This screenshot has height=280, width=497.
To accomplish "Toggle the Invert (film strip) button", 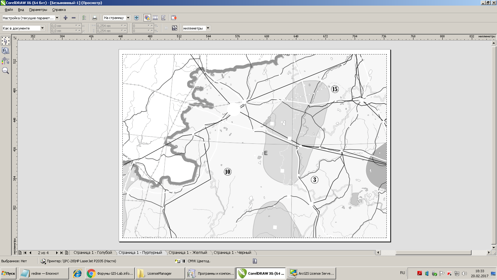I will tap(155, 18).
